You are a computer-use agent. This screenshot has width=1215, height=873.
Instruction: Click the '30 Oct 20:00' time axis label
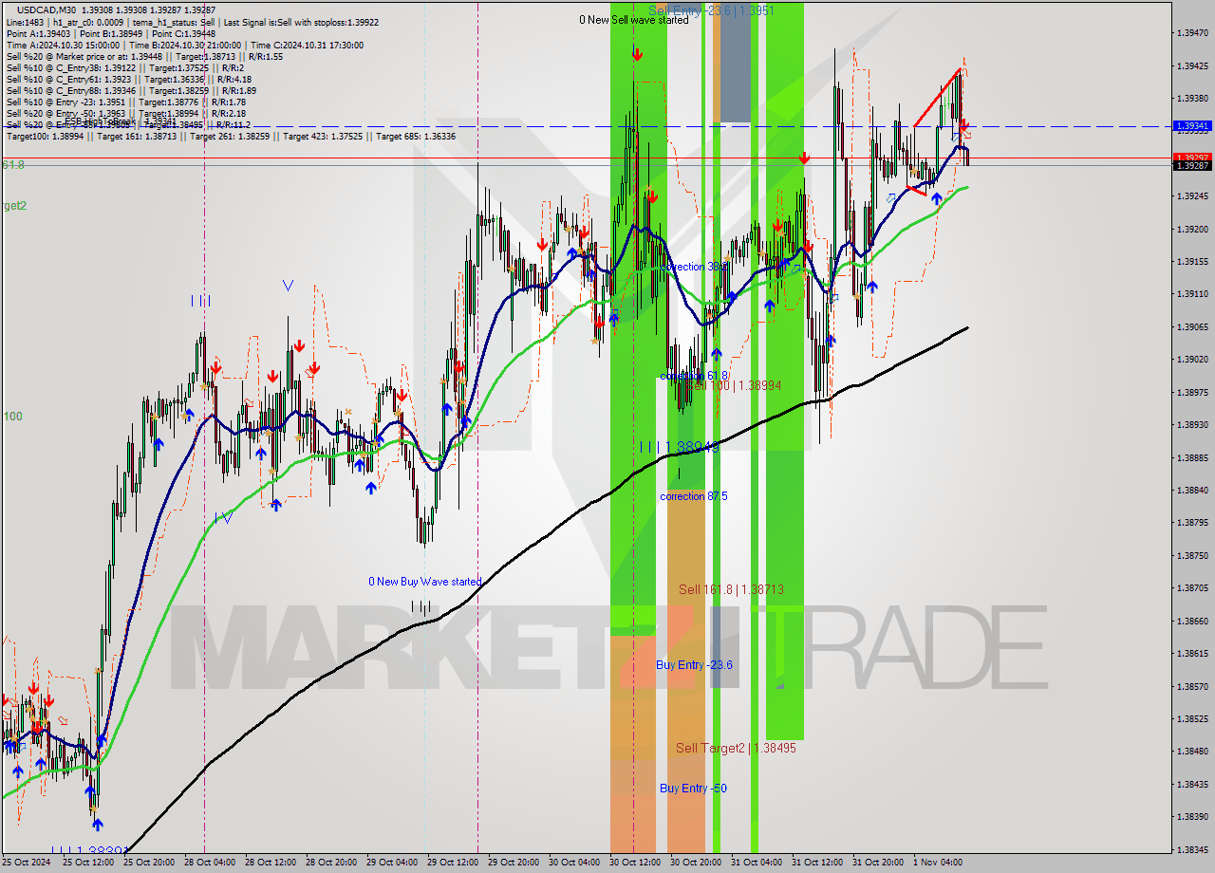[696, 863]
